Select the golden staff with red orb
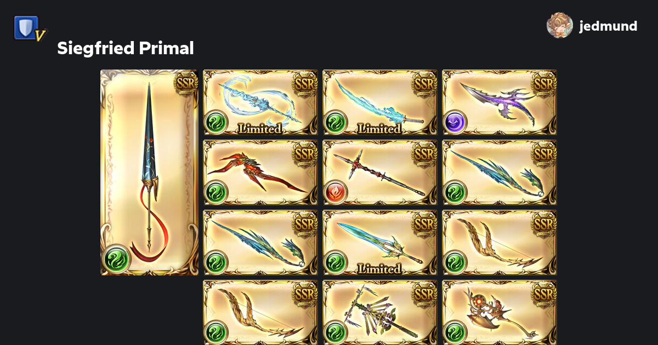This screenshot has width=658, height=345. click(500, 313)
